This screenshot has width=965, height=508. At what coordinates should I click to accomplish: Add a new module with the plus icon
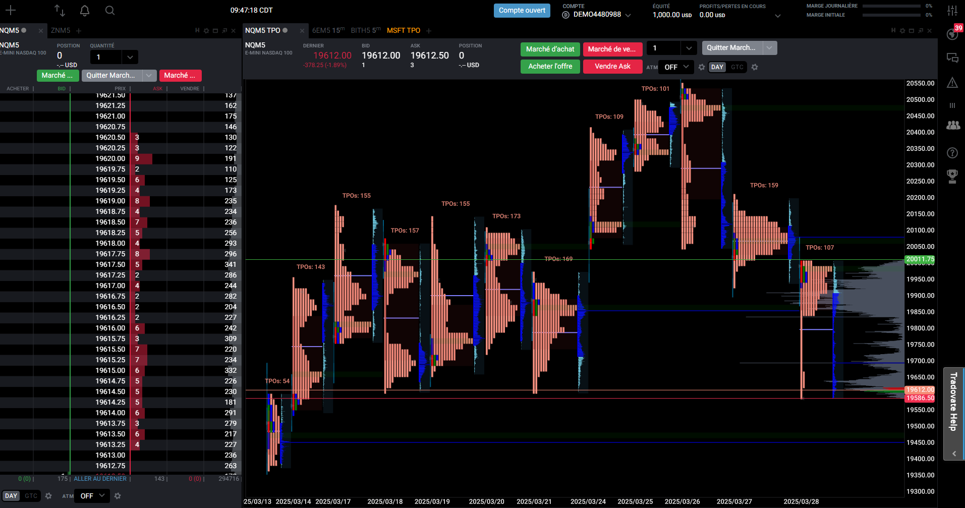pos(11,10)
